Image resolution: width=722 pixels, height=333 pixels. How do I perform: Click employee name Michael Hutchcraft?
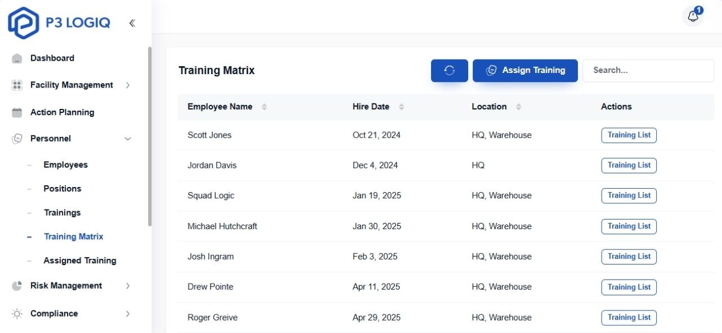coord(222,226)
